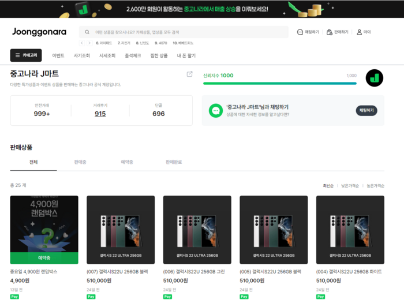Open 채팅하기 in the header
Image resolution: width=404 pixels, height=307 pixels.
pos(308,32)
